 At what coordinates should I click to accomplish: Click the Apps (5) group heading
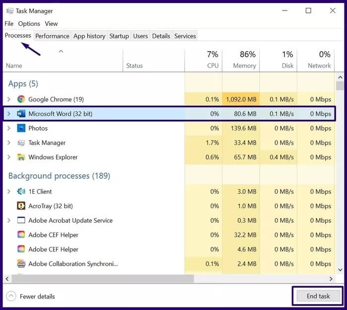(23, 83)
